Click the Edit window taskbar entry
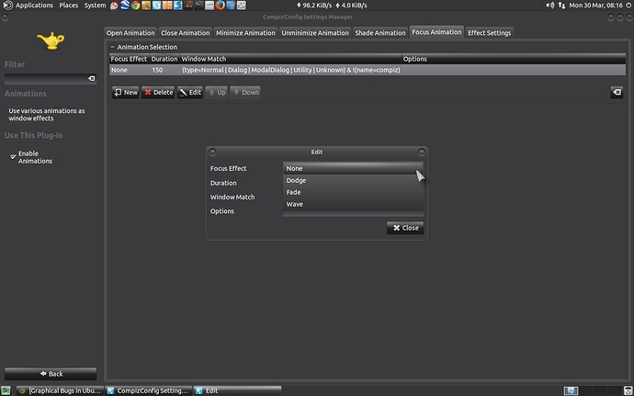 (x=237, y=390)
